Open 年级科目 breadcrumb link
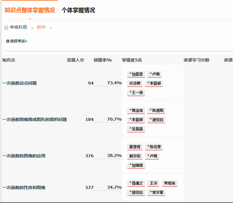 coord(18,27)
